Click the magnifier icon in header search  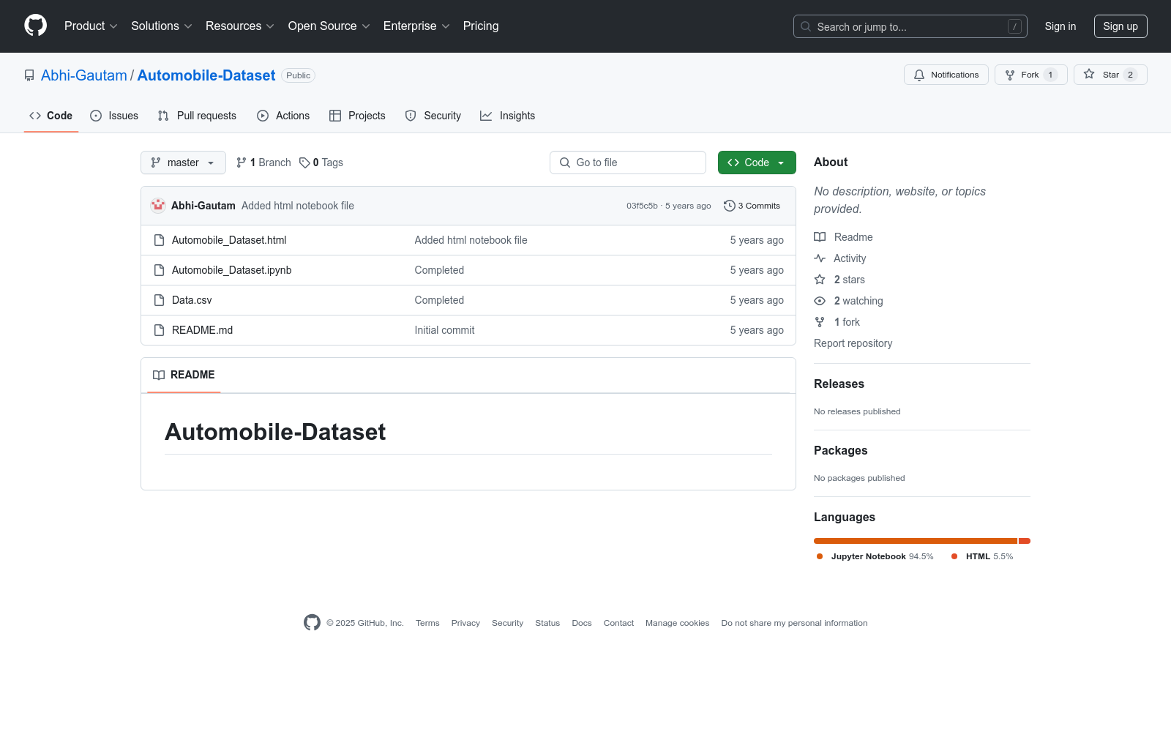tap(806, 26)
